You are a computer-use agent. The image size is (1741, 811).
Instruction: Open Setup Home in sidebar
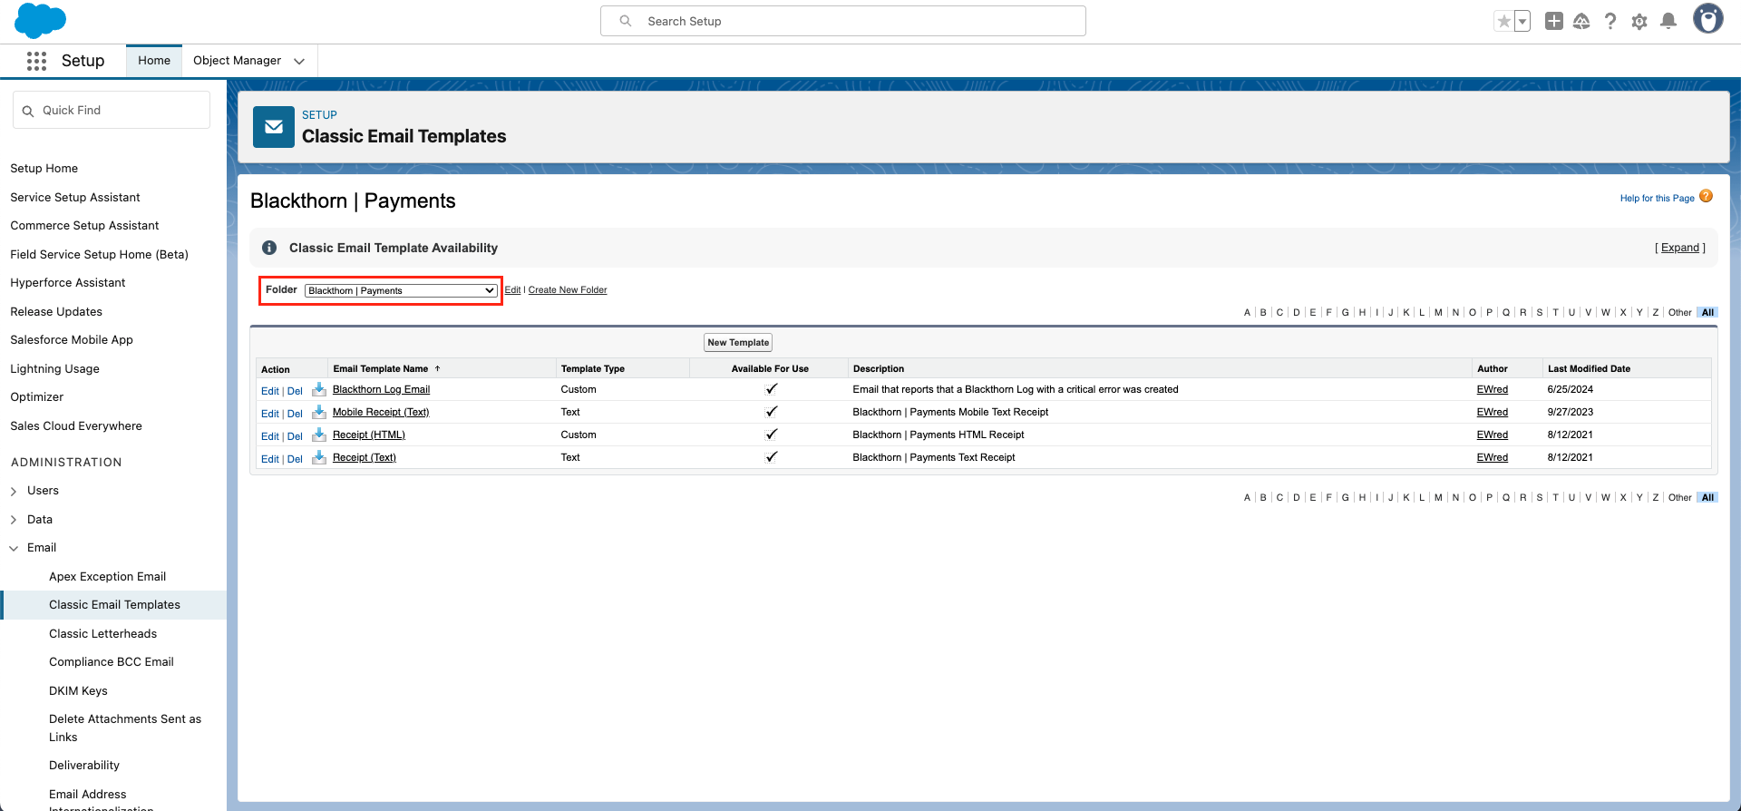(44, 169)
